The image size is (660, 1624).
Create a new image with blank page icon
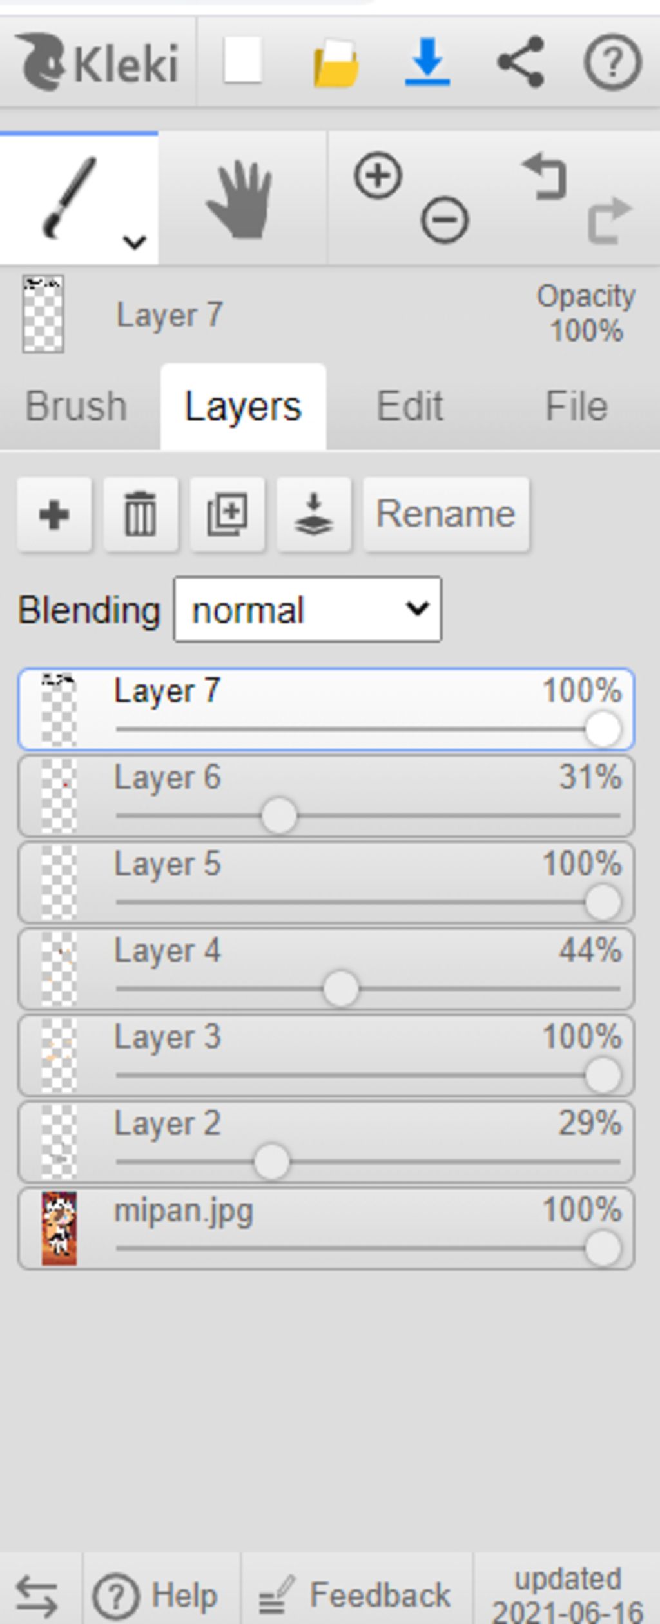243,61
